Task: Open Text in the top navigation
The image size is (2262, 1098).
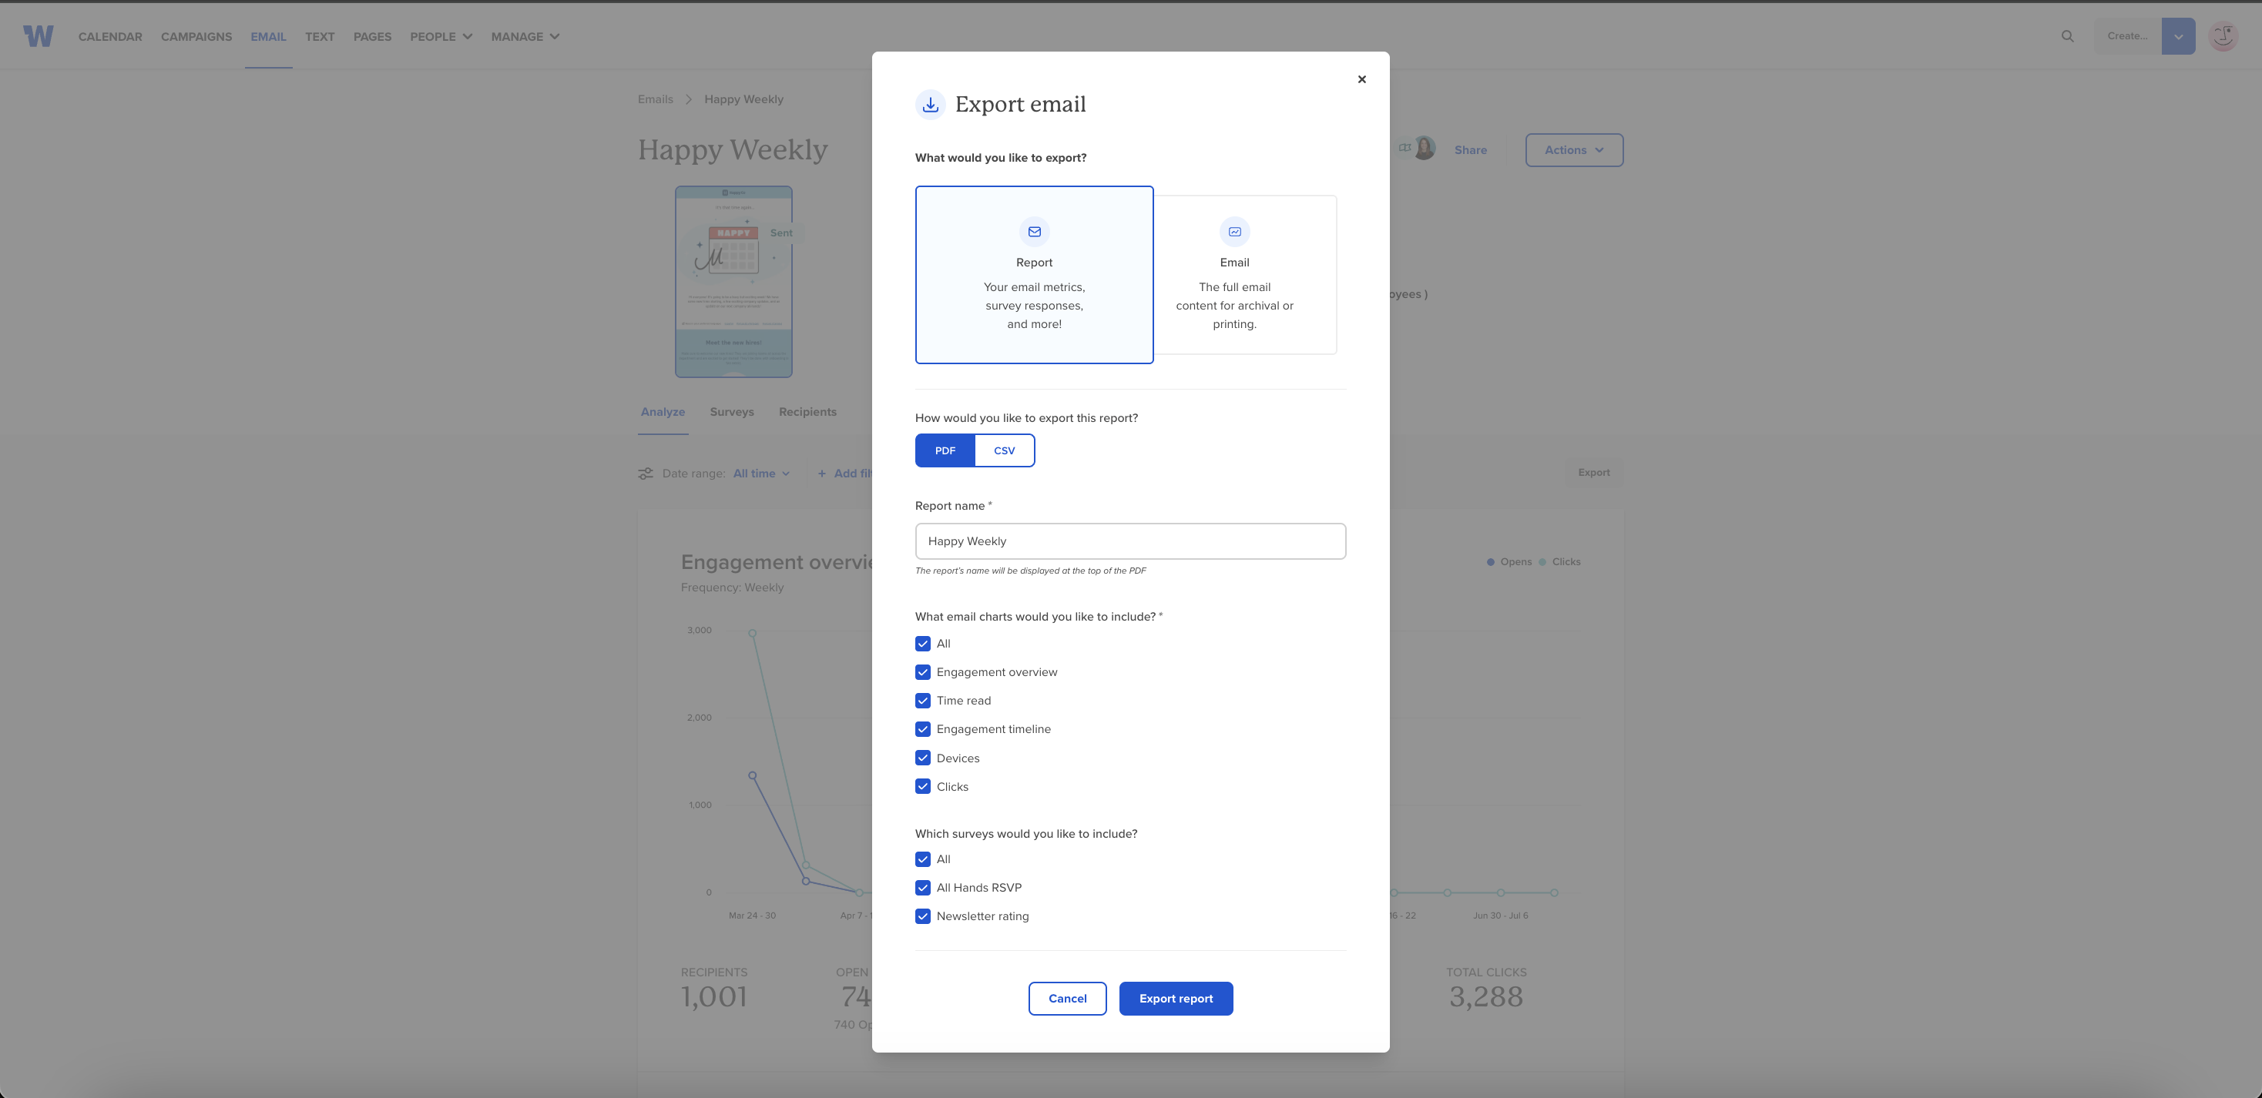Action: click(x=320, y=37)
